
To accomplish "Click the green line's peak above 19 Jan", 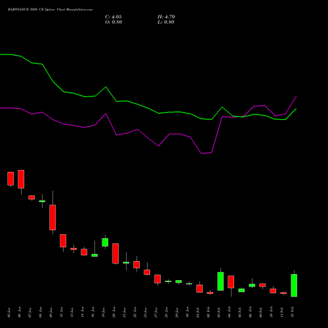I will tap(106, 87).
